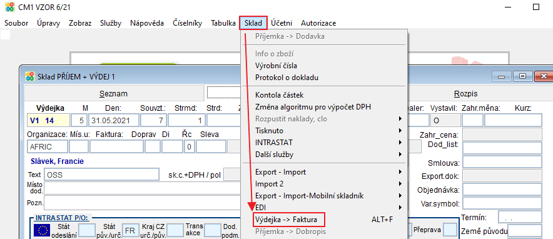Open the Účetní menu
The image size is (553, 239).
282,23
